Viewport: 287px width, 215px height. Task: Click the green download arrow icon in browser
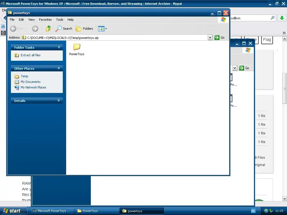(282, 18)
